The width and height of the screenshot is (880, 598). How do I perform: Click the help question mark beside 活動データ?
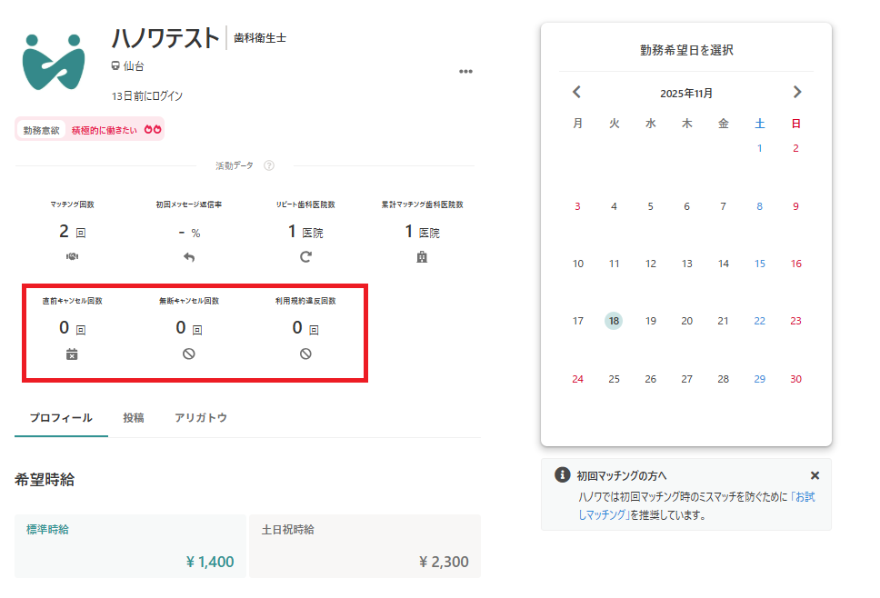tap(269, 165)
